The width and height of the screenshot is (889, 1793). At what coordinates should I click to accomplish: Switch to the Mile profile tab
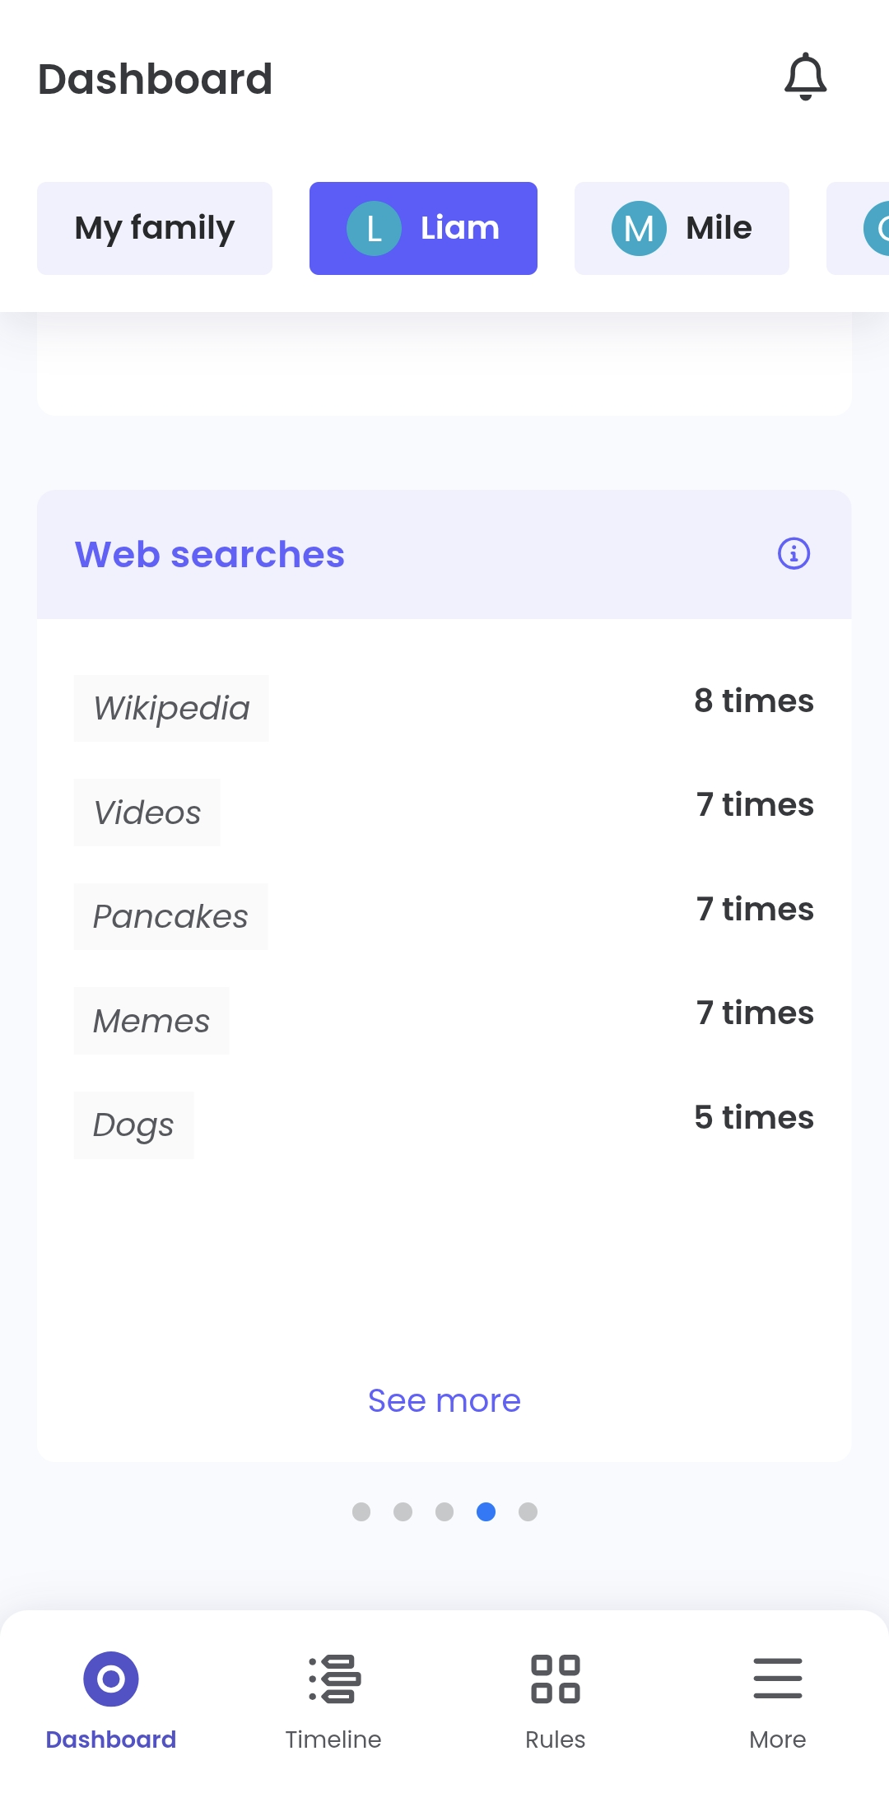682,227
